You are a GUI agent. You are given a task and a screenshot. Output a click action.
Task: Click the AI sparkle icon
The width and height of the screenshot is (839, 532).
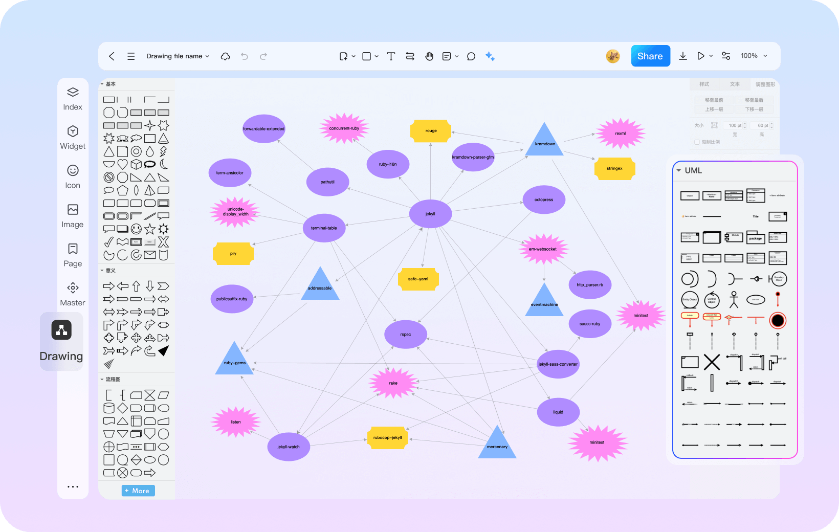tap(490, 56)
